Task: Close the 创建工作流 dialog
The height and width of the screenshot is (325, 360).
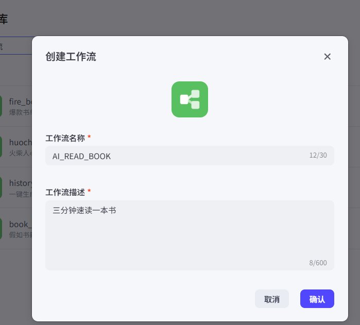Action: click(327, 57)
